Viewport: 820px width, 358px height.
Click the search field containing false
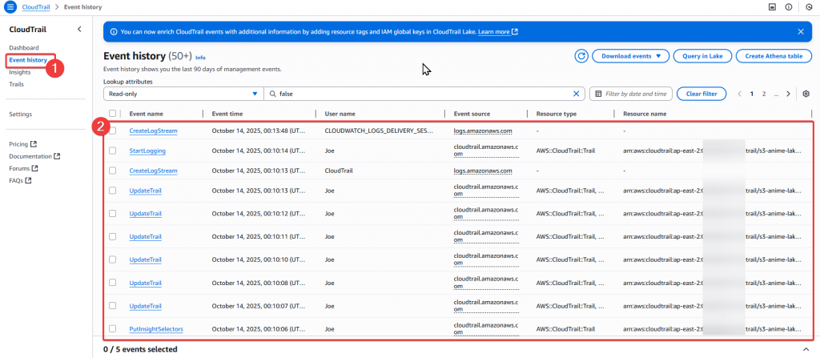pos(424,94)
